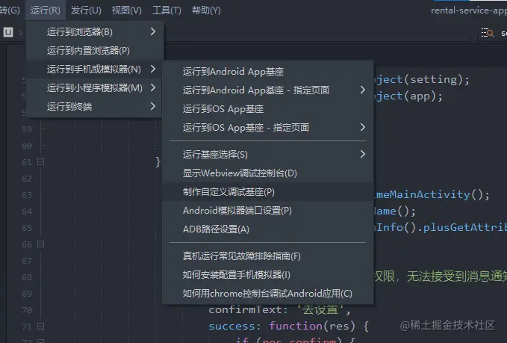Open the 工具(T) menu
507x343 pixels.
point(167,10)
